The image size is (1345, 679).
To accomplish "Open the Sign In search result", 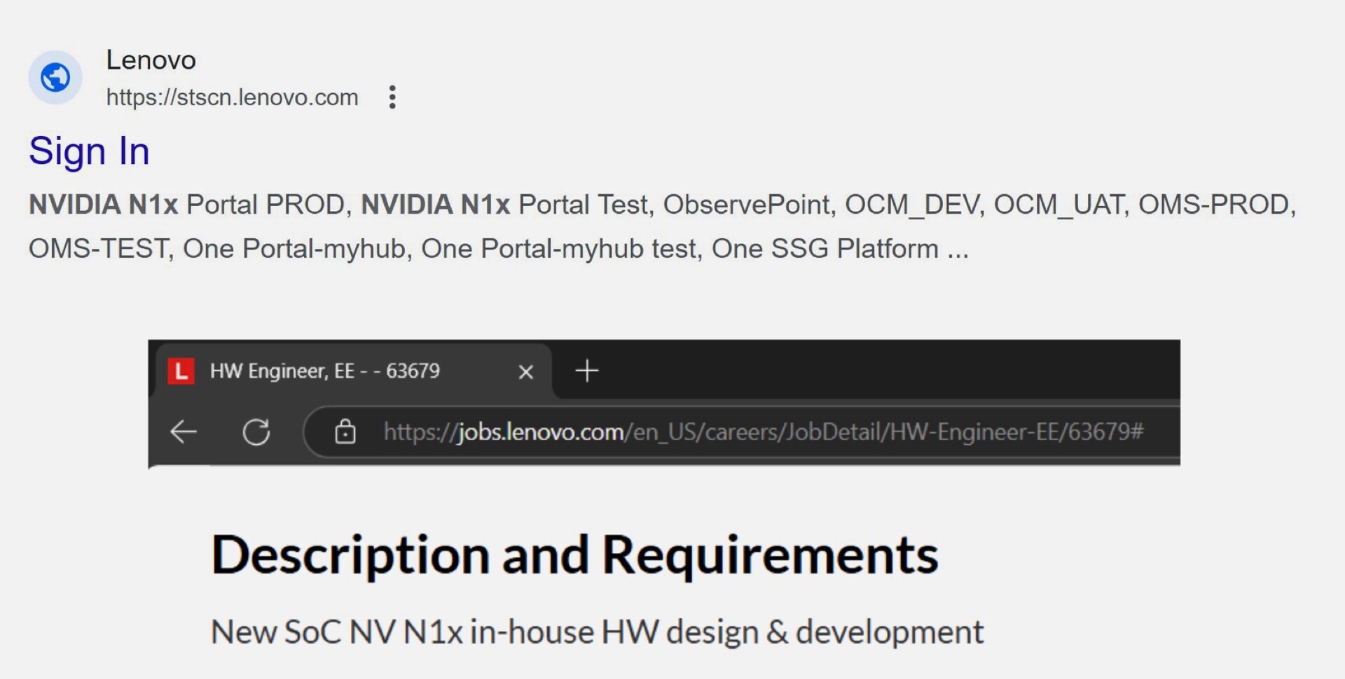I will coord(89,151).
